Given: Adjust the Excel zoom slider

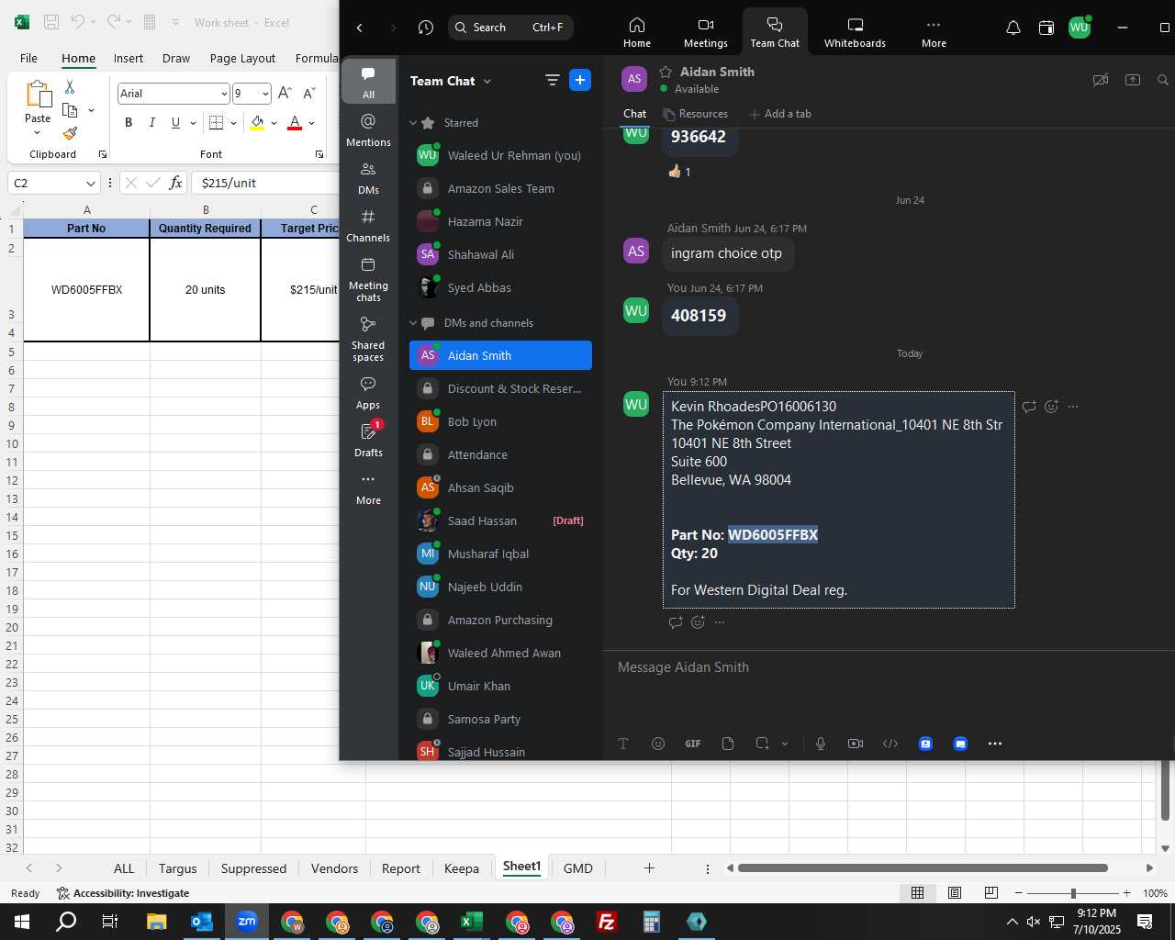Looking at the screenshot, I should [1072, 893].
